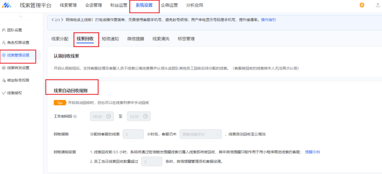The width and height of the screenshot is (382, 174).
Task: Open the 提醒示例 link
Action: pos(313,152)
